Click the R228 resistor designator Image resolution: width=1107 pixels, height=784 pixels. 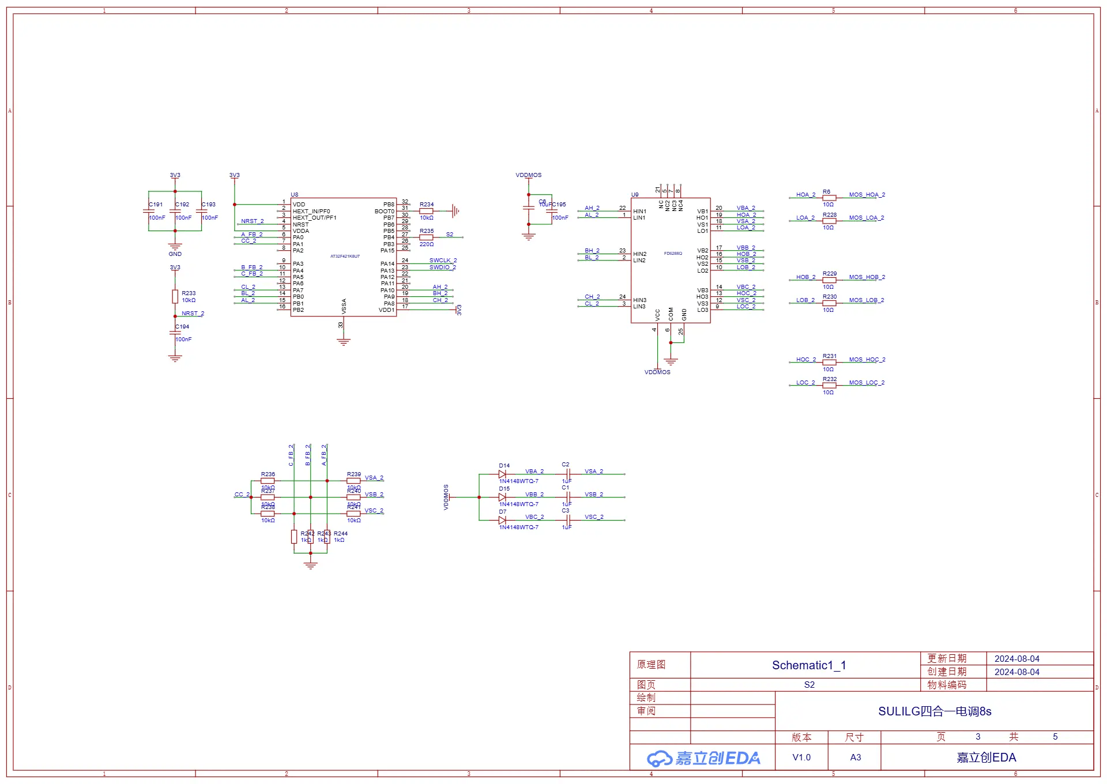[x=830, y=215]
